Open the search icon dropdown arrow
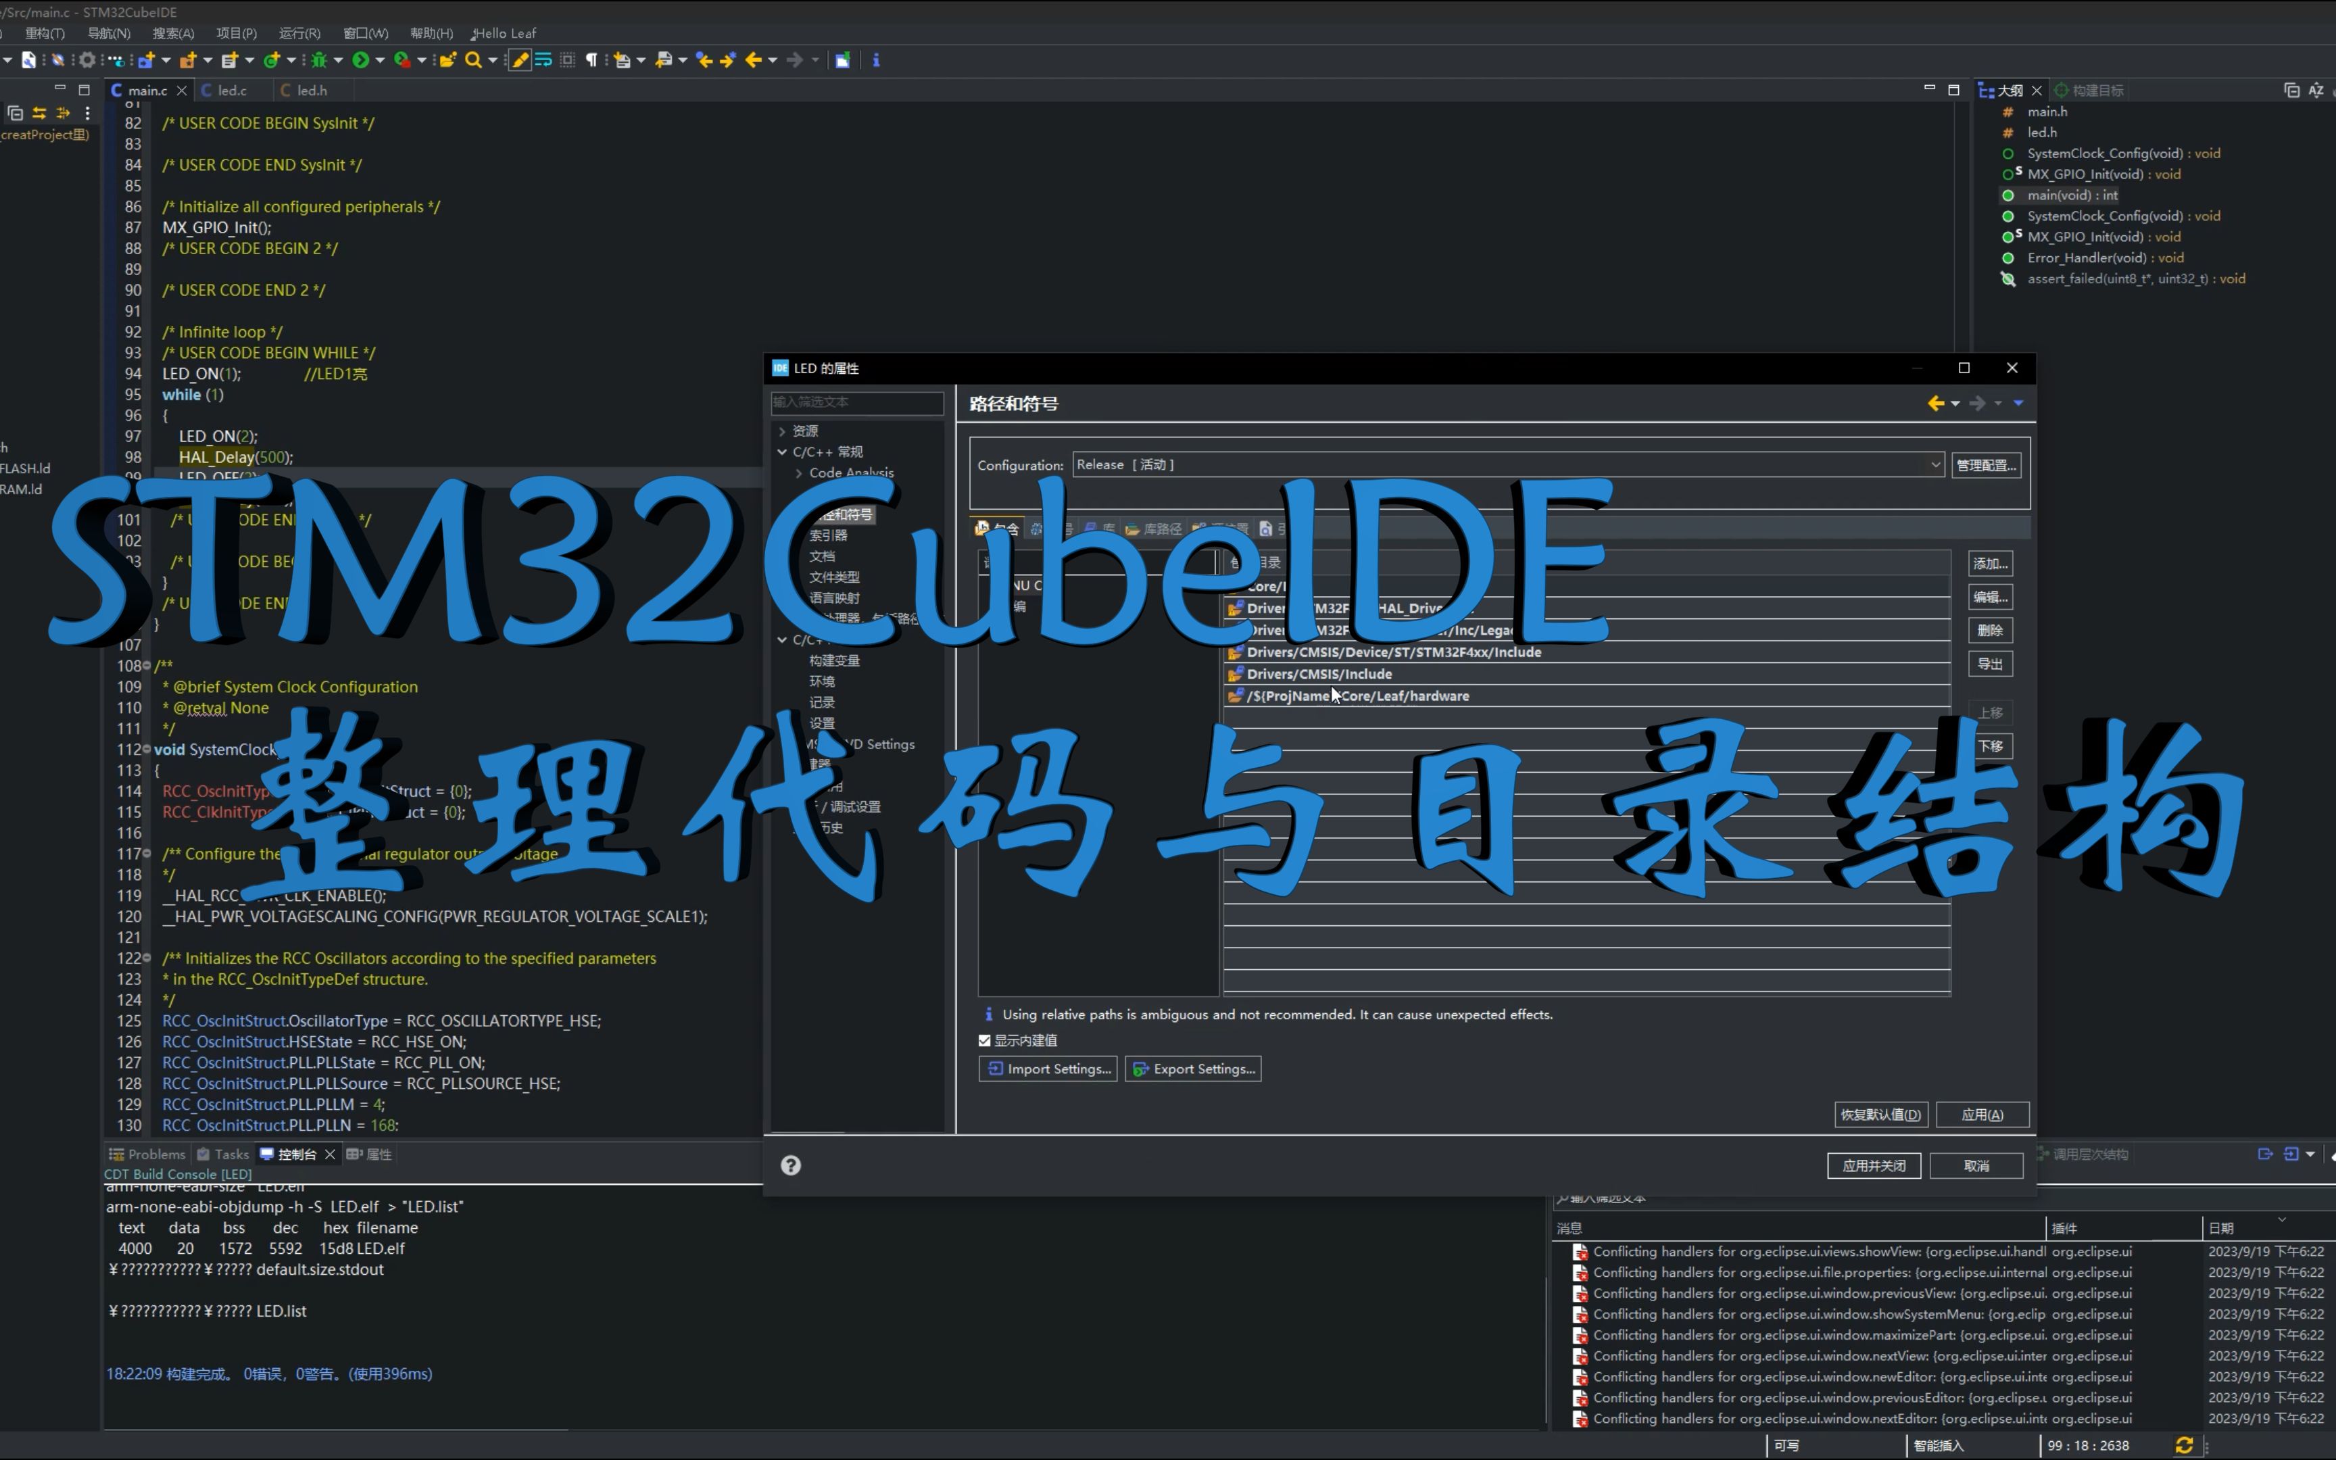Viewport: 2336px width, 1460px height. click(492, 60)
